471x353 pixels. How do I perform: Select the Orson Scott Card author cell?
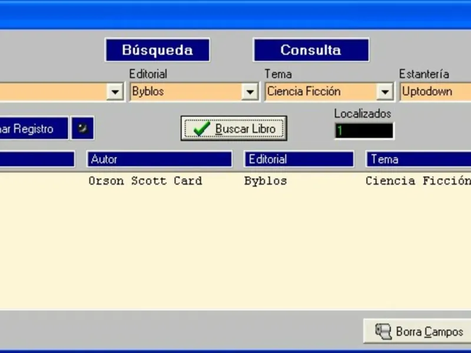[x=145, y=181]
